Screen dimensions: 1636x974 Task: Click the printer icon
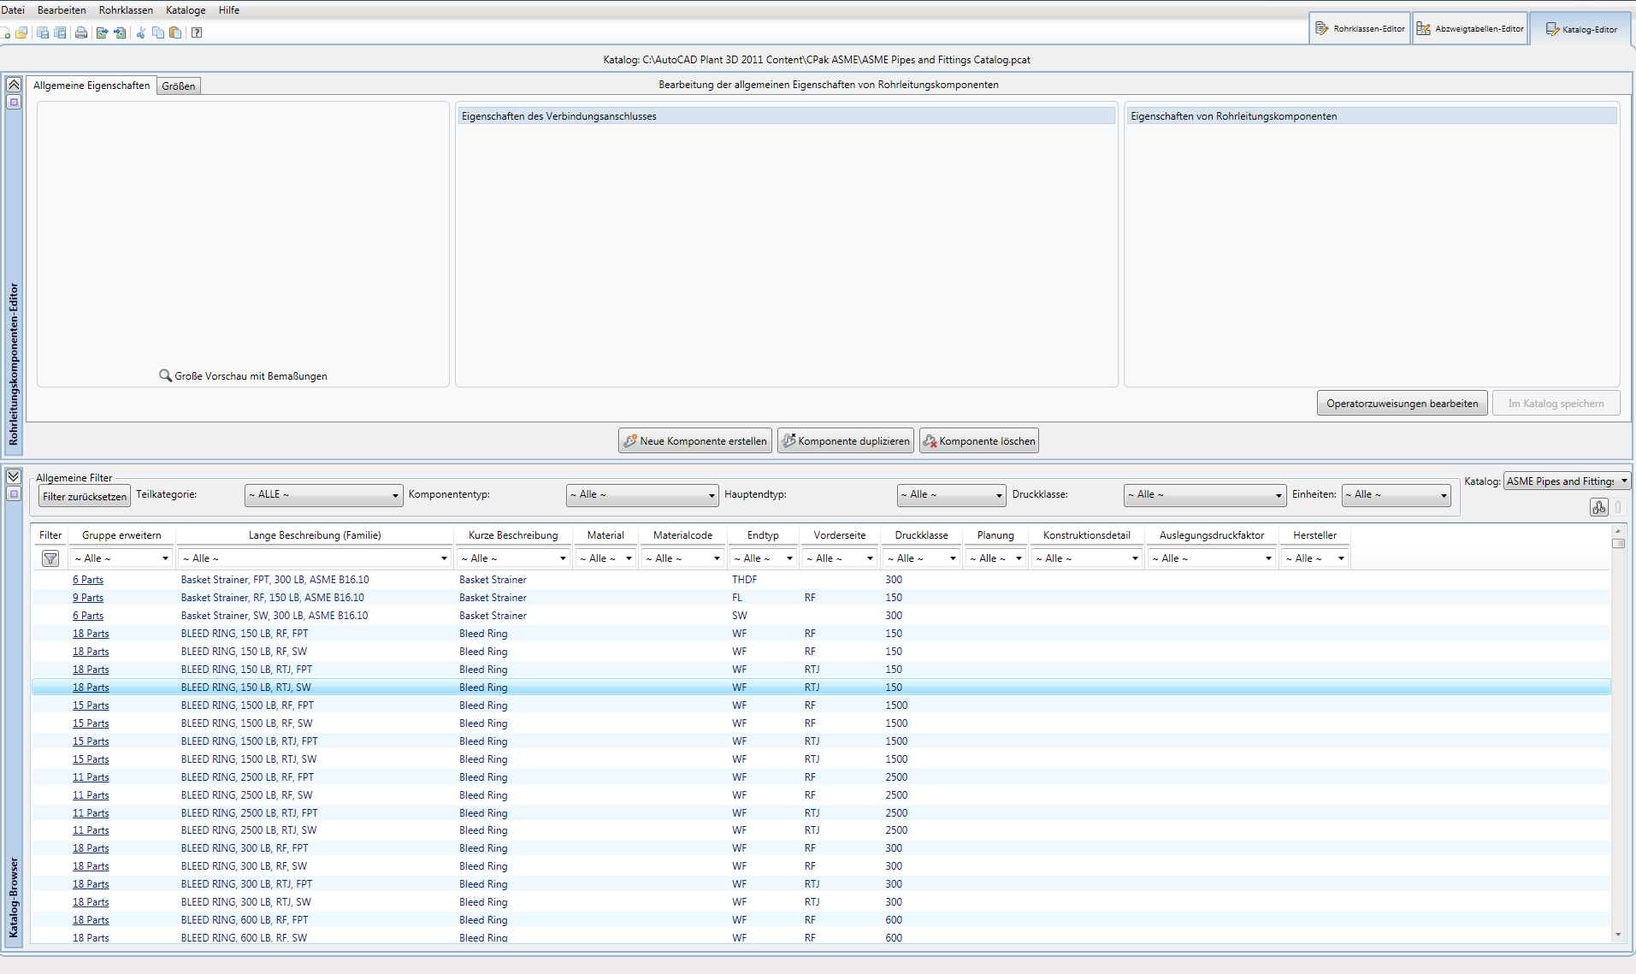81,32
